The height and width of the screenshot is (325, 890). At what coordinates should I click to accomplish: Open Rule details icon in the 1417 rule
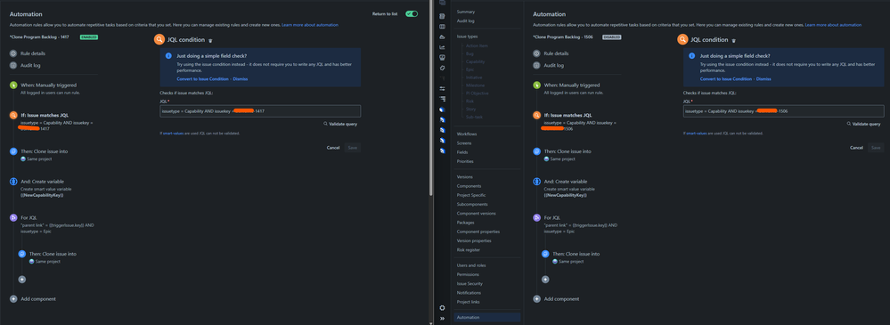(x=13, y=53)
